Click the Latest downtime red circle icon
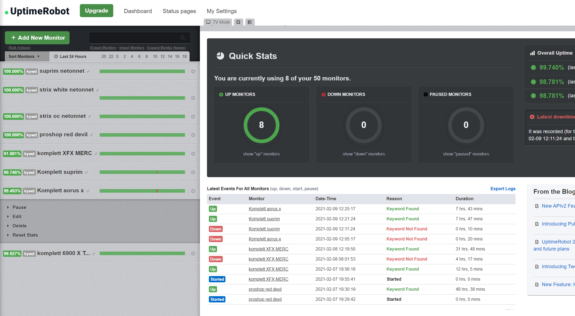 coord(532,117)
